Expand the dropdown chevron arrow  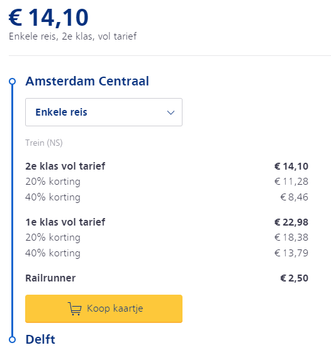(x=171, y=112)
